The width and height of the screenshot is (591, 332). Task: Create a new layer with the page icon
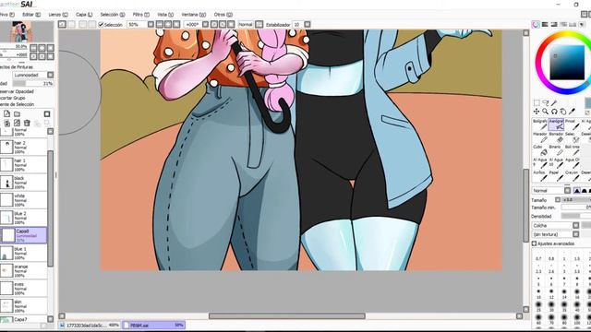point(6,113)
